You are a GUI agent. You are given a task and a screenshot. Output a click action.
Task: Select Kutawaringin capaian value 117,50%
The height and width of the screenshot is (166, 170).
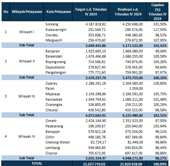point(160,30)
